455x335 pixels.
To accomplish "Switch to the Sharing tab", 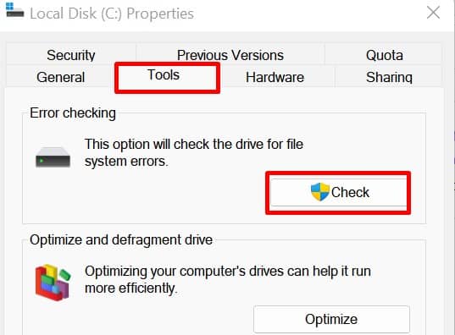I will (389, 77).
